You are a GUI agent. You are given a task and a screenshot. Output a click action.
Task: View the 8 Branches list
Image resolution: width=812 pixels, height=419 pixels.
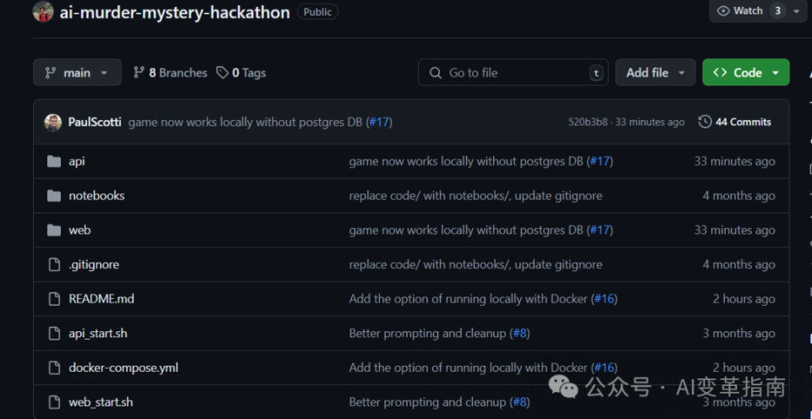[x=170, y=73]
